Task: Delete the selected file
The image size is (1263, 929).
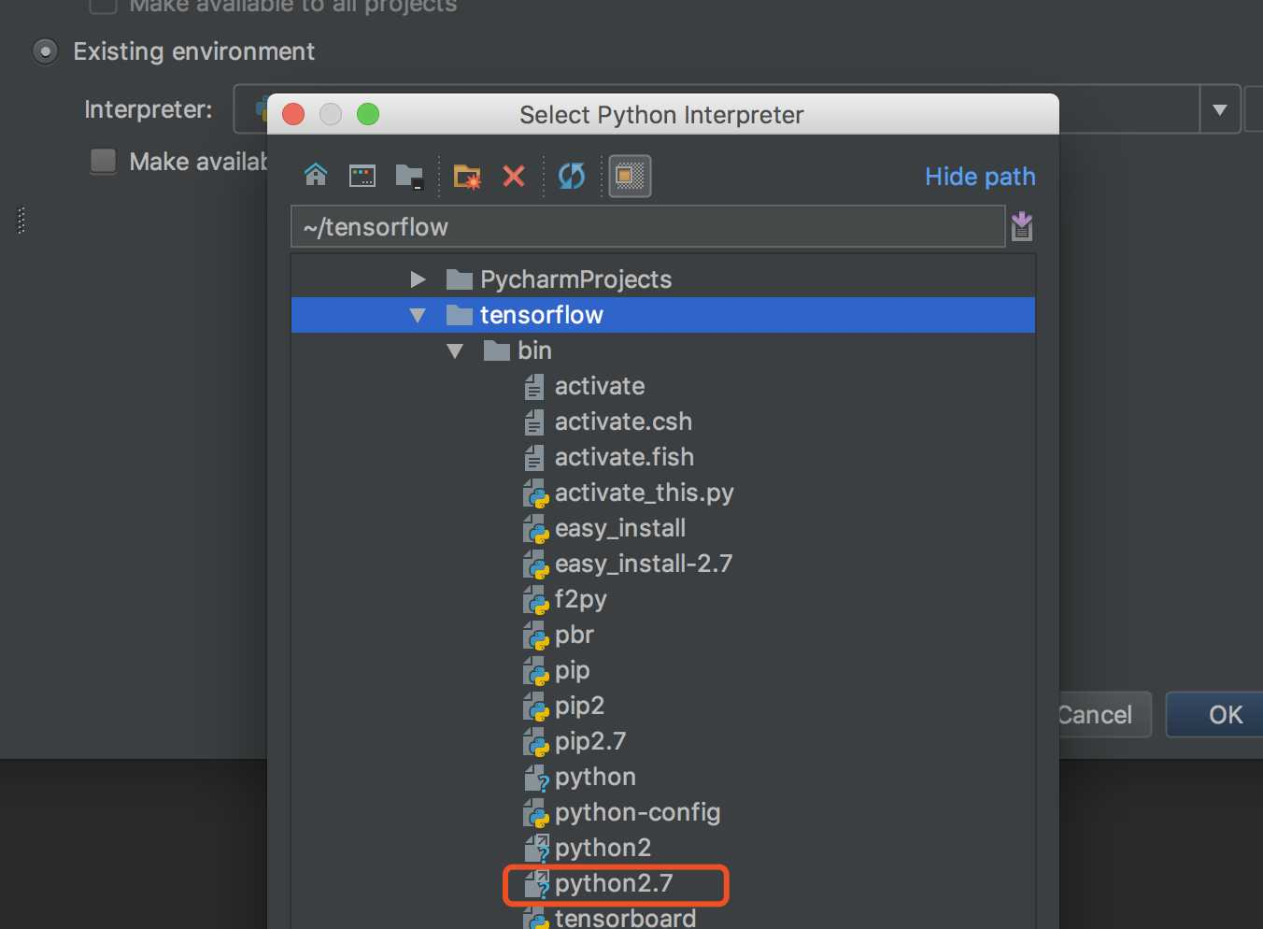Action: (514, 176)
